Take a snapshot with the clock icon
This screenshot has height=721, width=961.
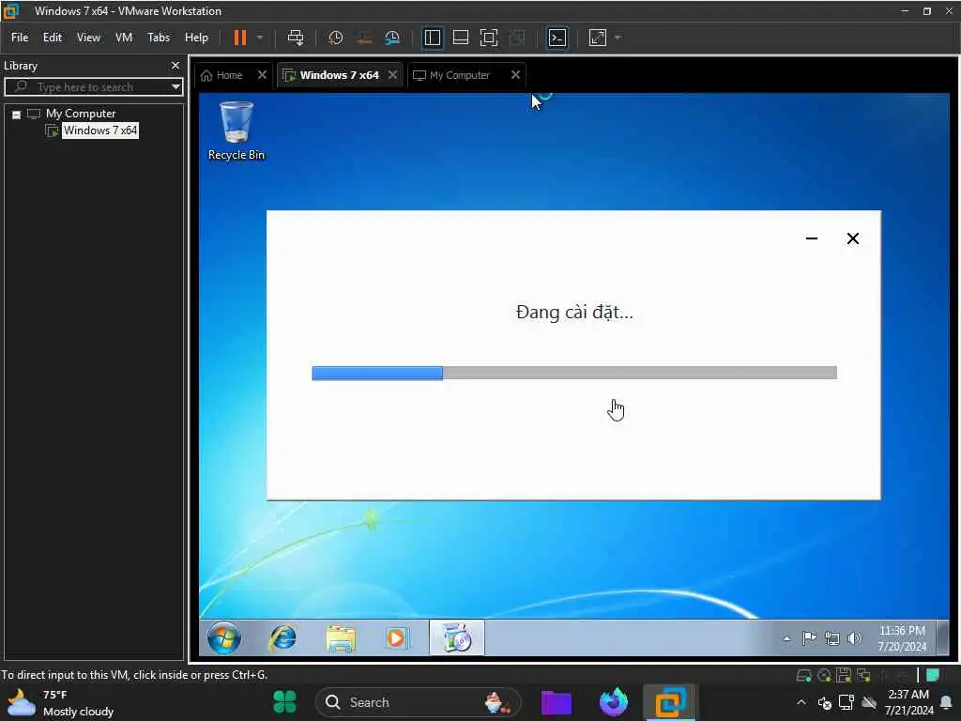[335, 38]
